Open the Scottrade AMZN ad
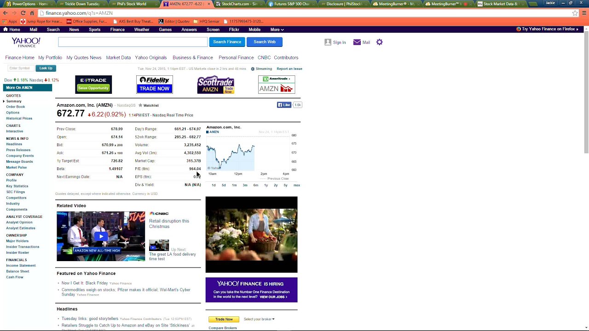This screenshot has height=331, width=589. (215, 85)
